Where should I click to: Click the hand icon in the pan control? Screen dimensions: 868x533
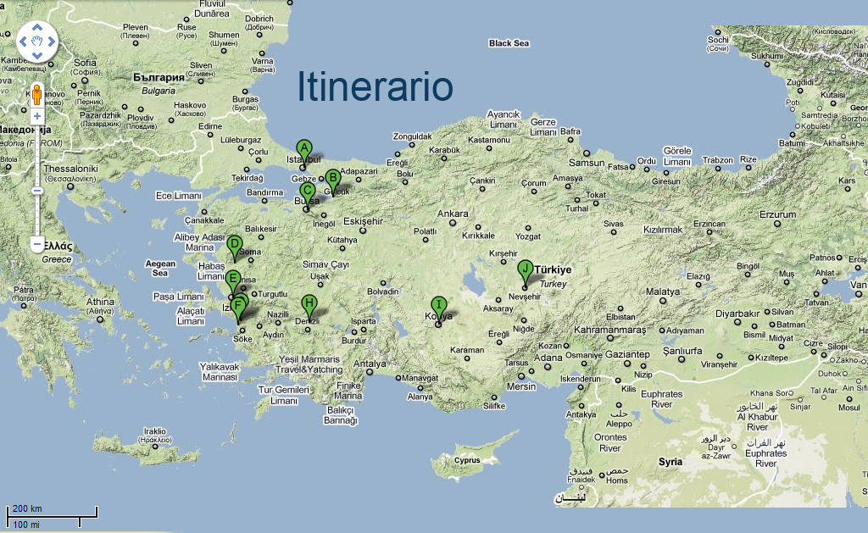click(x=37, y=42)
